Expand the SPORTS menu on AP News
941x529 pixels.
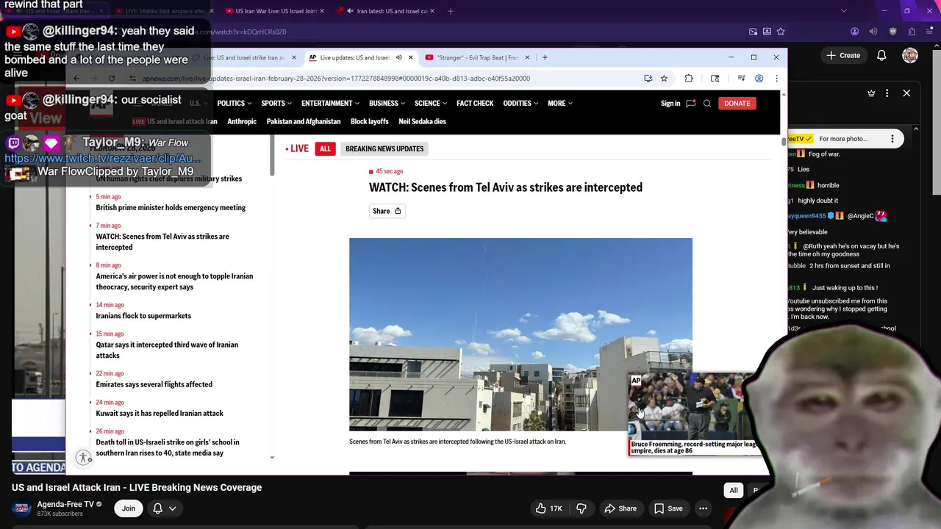[x=276, y=104]
